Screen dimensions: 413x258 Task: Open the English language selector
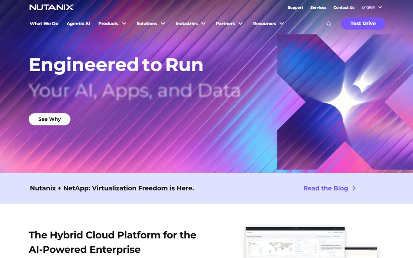(x=372, y=7)
